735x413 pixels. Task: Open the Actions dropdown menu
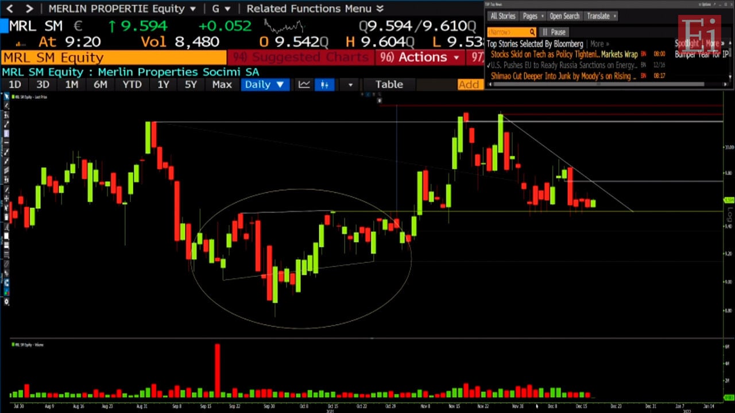coord(421,57)
